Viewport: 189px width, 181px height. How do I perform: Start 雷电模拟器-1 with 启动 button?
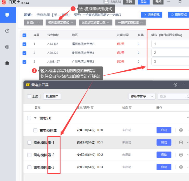click(164, 143)
